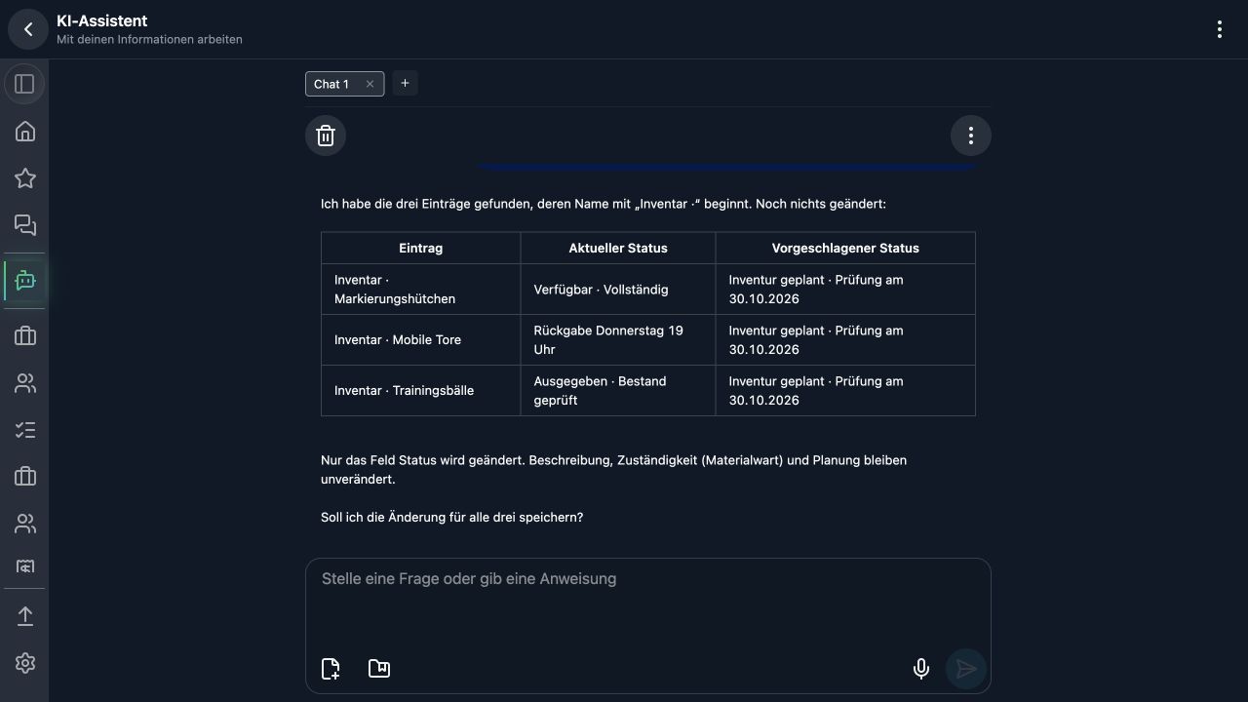Toggle the sidebar panel icon

point(25,84)
